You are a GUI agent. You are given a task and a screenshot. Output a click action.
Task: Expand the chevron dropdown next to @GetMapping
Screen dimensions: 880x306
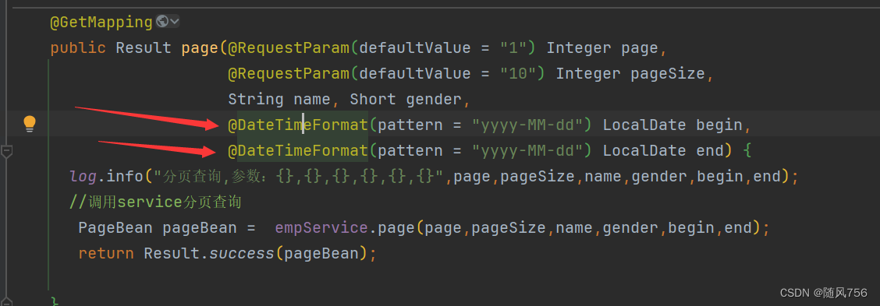click(175, 22)
